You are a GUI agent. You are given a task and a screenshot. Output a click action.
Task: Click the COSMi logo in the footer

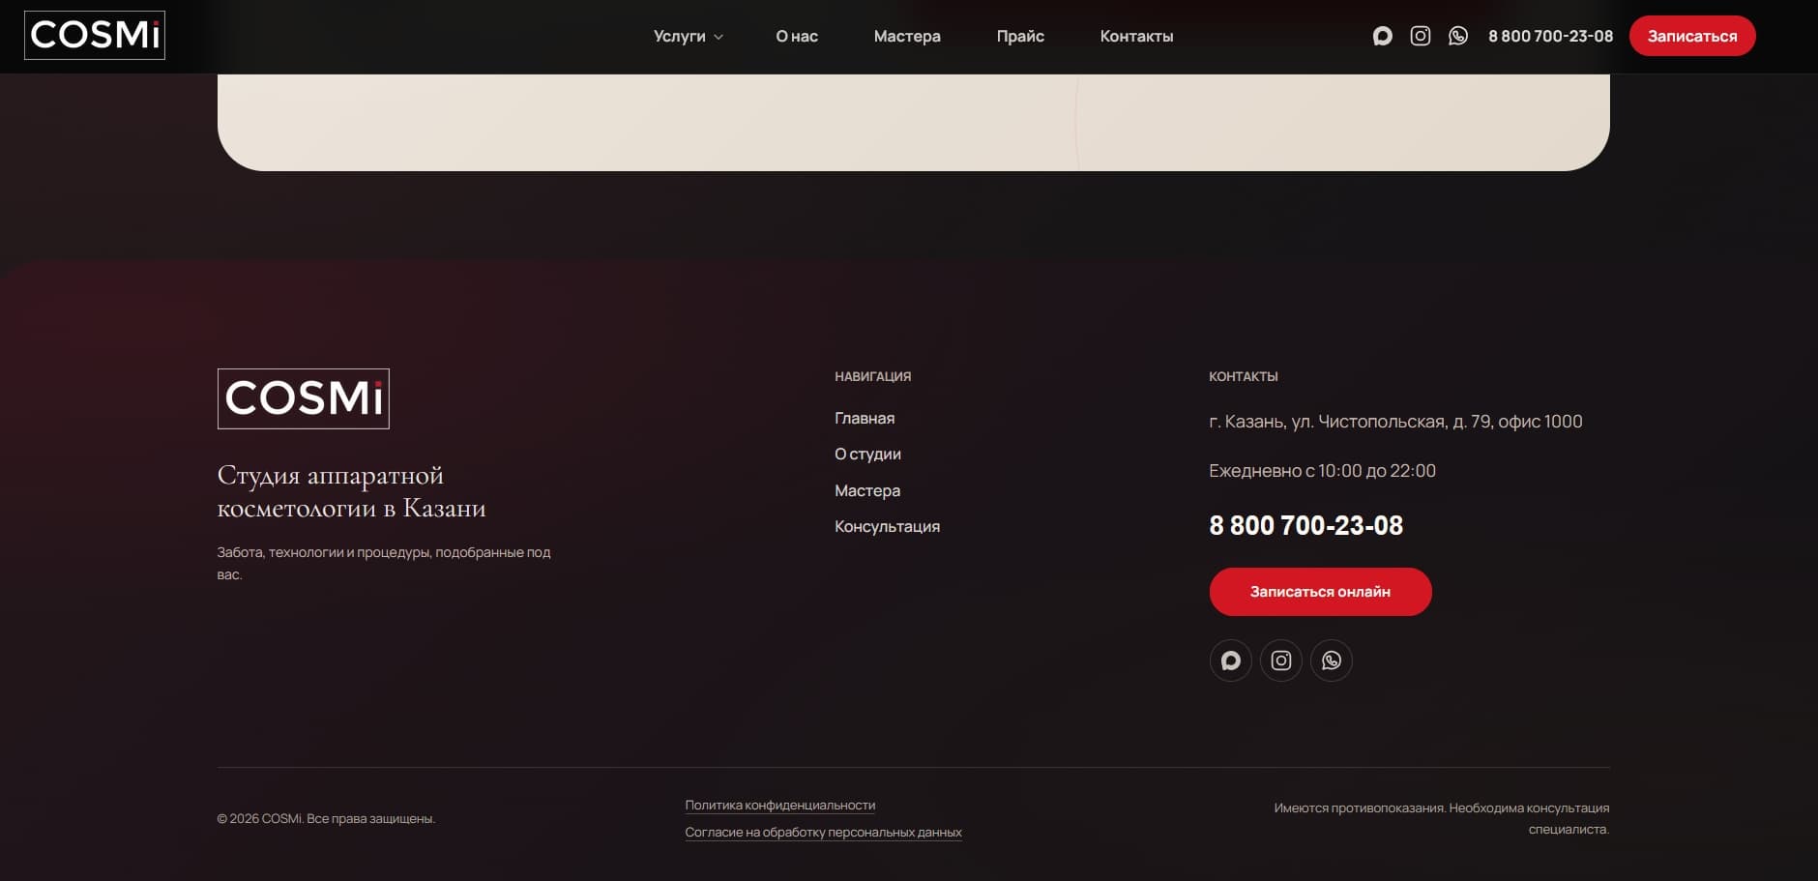point(304,398)
